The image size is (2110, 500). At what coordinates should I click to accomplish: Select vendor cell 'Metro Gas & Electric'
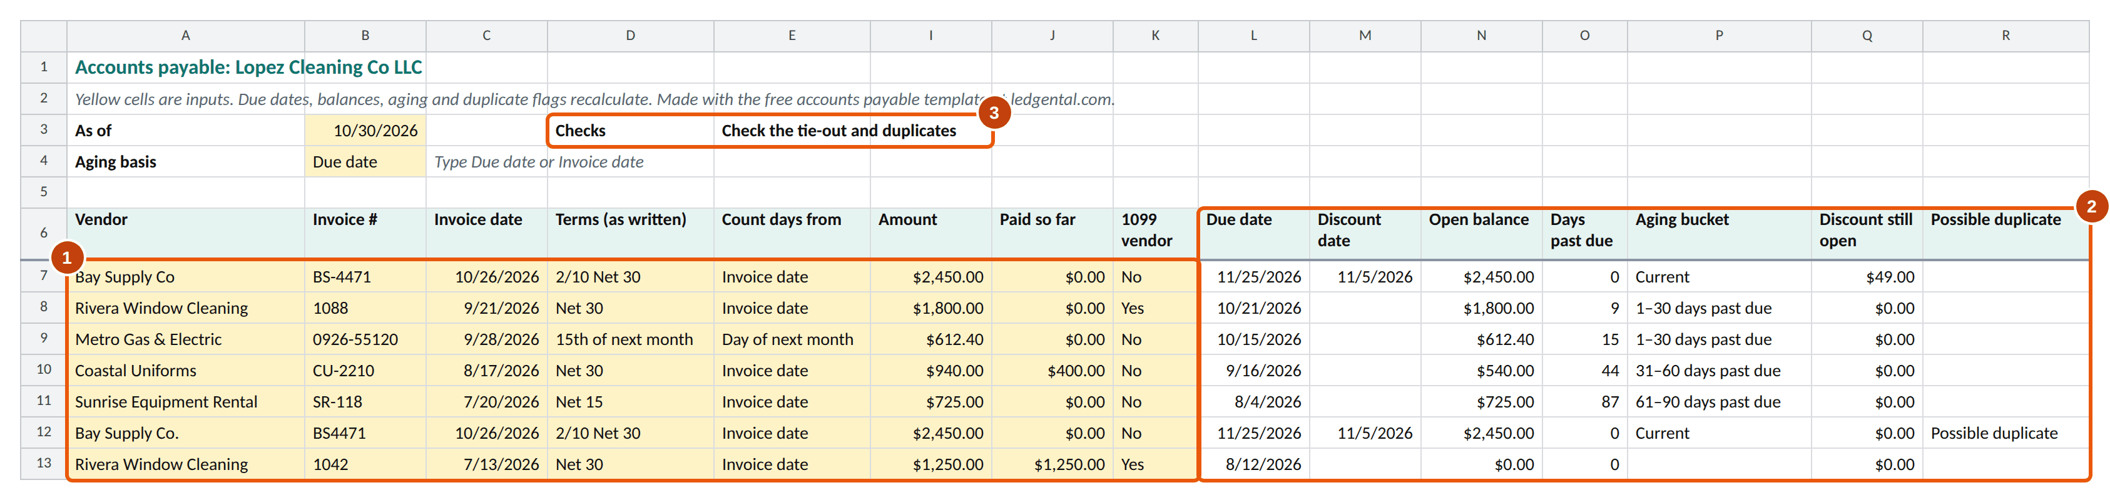click(x=186, y=339)
